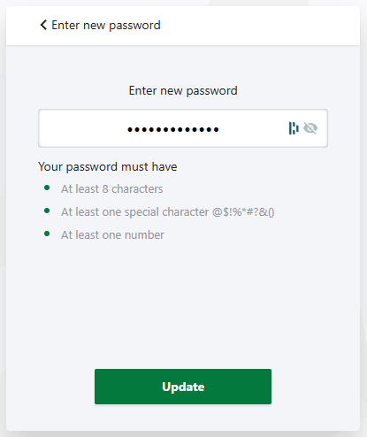
Task: Click the green bullet beside "At least one number"
Action: point(47,234)
